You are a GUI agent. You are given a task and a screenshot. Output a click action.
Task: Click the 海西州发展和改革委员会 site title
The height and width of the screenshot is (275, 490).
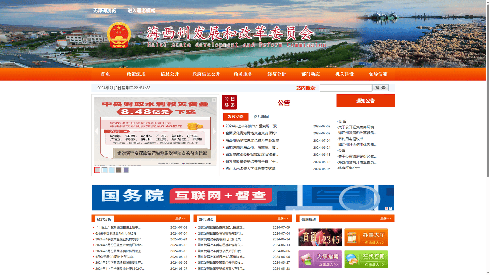click(230, 33)
